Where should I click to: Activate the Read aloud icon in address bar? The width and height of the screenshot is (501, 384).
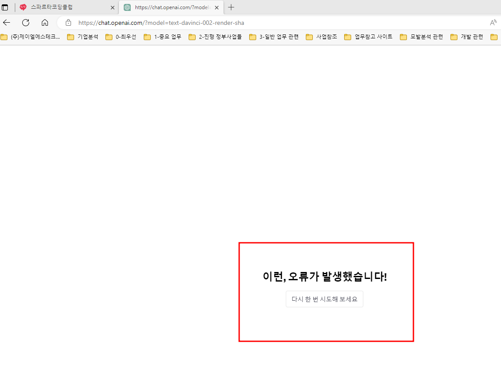493,23
